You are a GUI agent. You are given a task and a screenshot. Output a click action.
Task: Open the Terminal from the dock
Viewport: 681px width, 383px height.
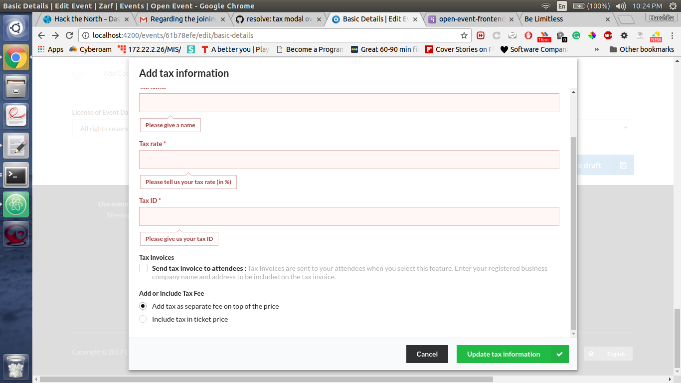click(16, 175)
